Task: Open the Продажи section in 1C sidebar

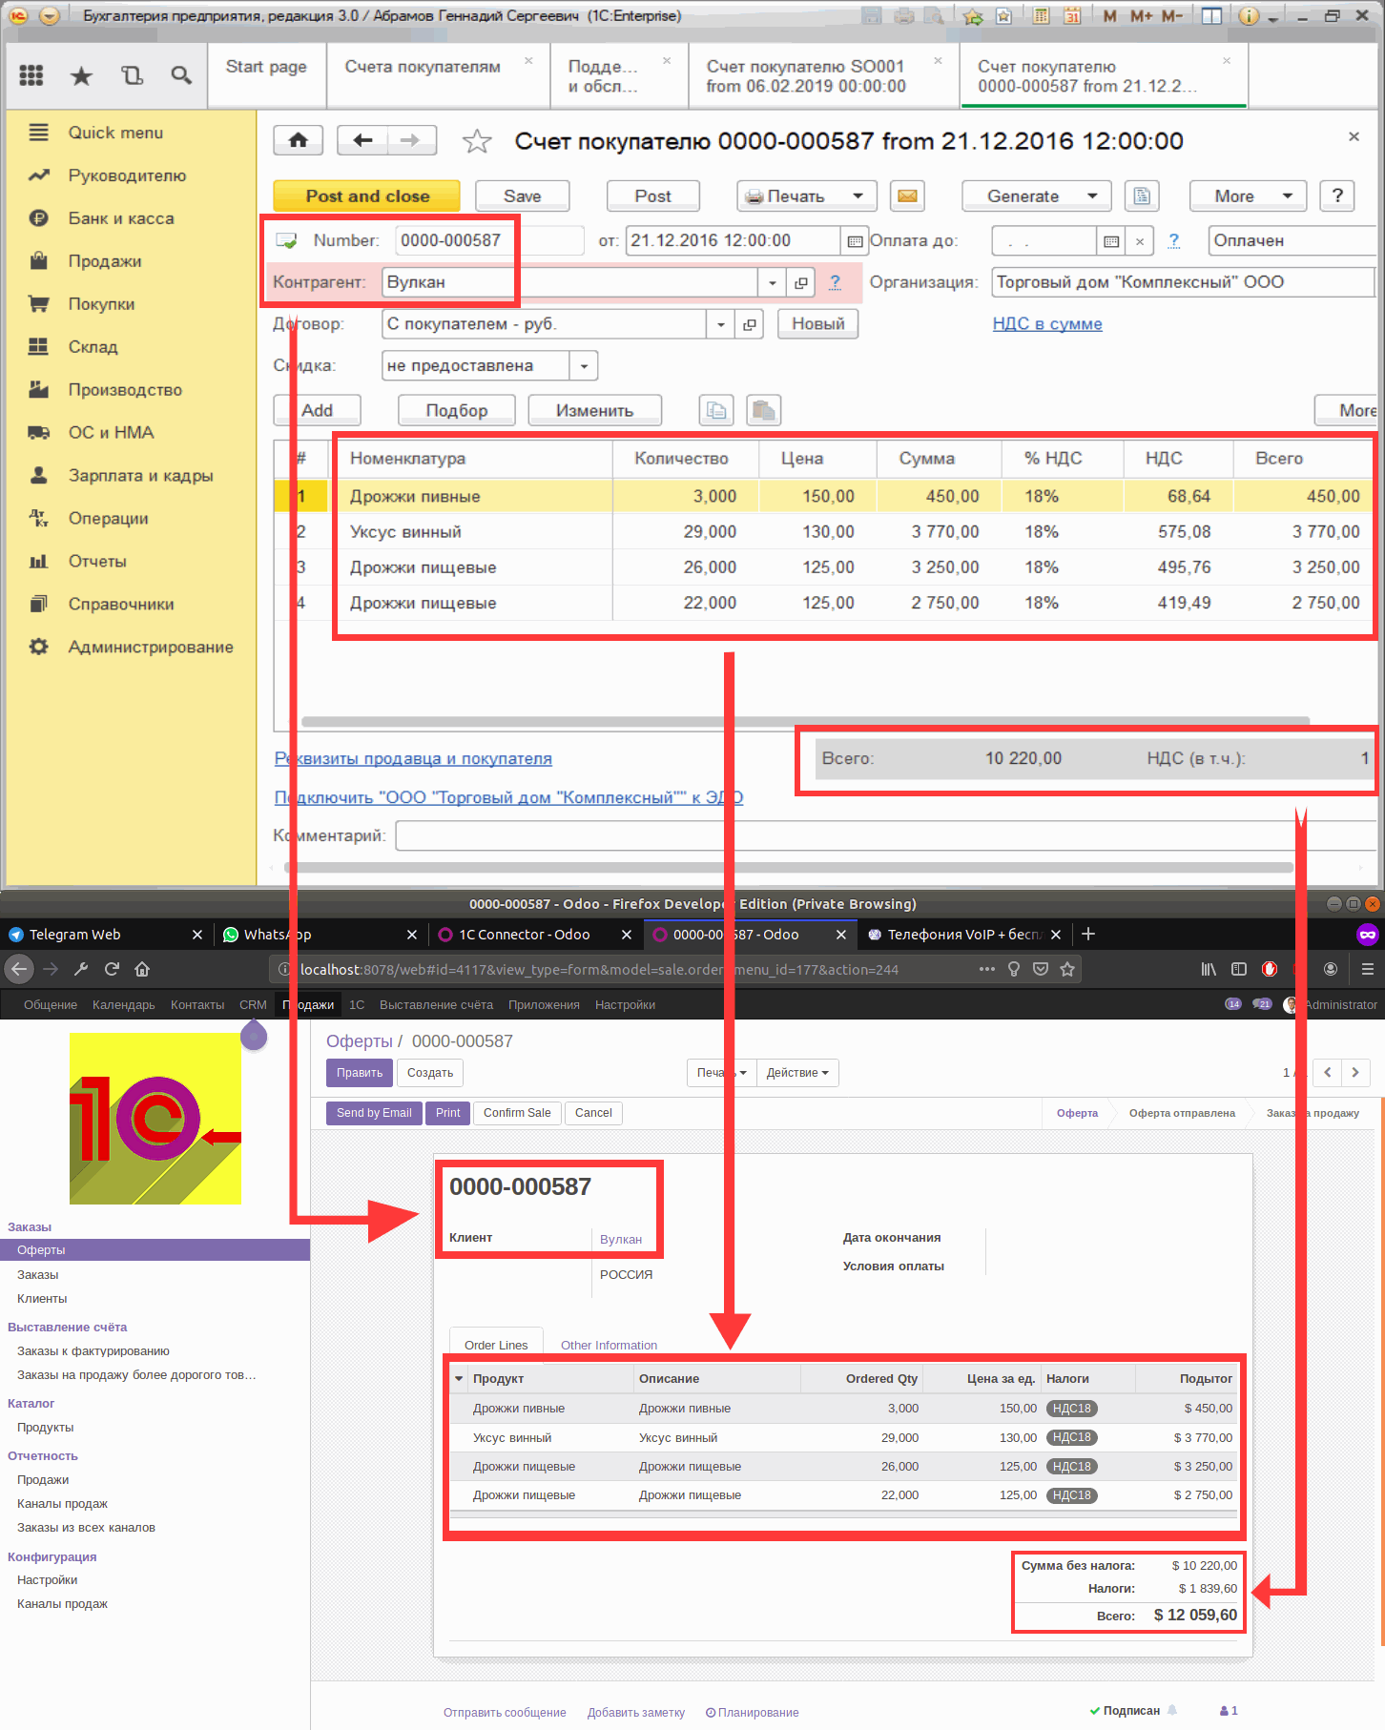Action: (x=105, y=261)
